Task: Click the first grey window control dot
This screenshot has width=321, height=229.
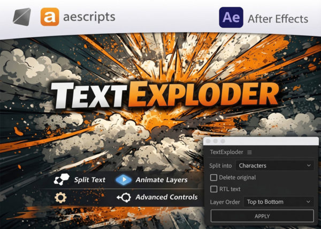Action: tap(208, 141)
